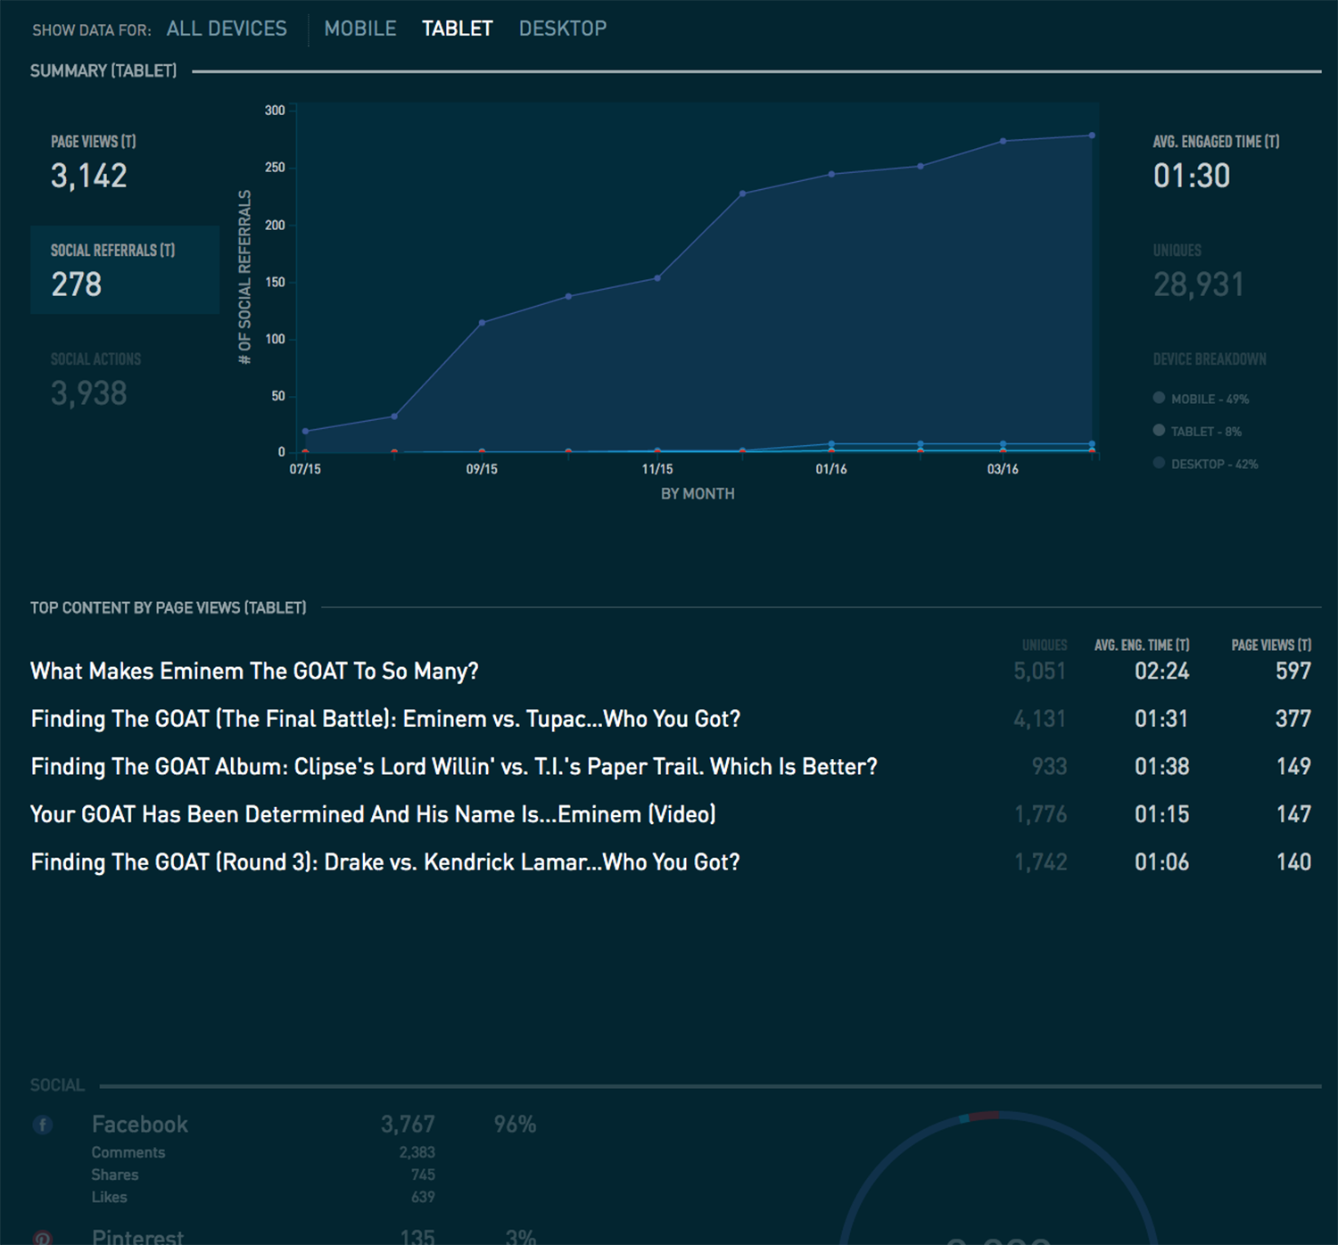Screen dimensions: 1338x1245
Task: Sort by Avg. Eng. Time (T) column
Action: (1142, 645)
